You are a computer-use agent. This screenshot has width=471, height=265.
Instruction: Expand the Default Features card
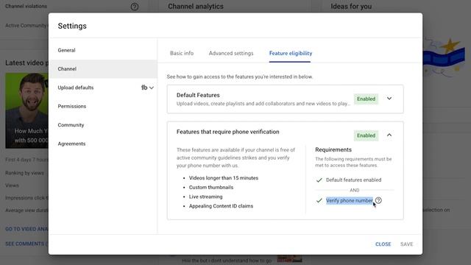tap(389, 99)
